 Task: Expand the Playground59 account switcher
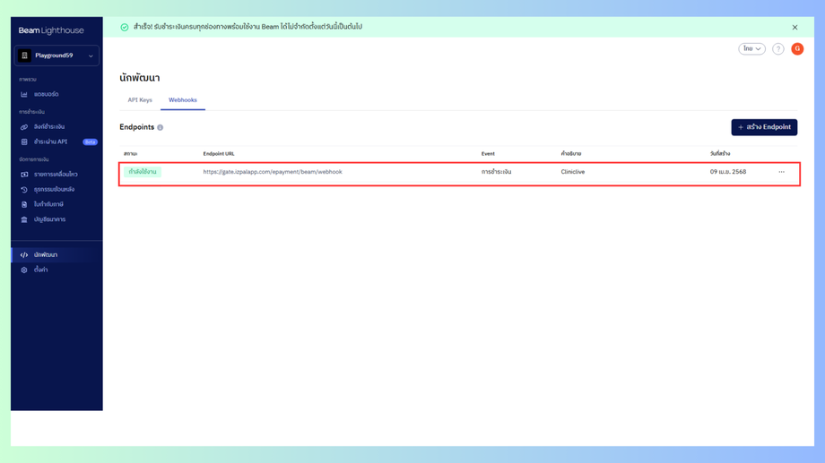[x=56, y=56]
